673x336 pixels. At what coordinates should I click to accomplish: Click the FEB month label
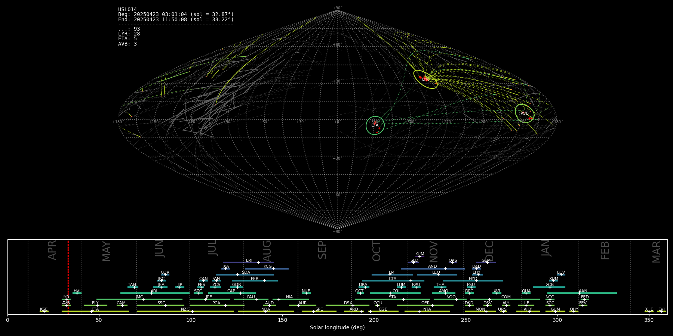tap(605, 251)
